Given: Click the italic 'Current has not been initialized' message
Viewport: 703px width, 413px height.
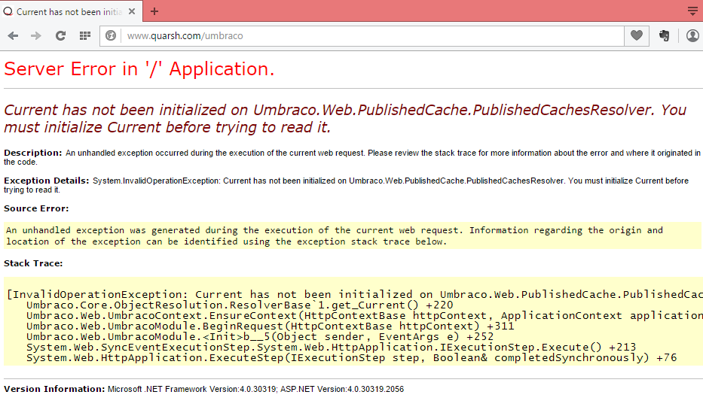Looking at the screenshot, I should (345, 119).
